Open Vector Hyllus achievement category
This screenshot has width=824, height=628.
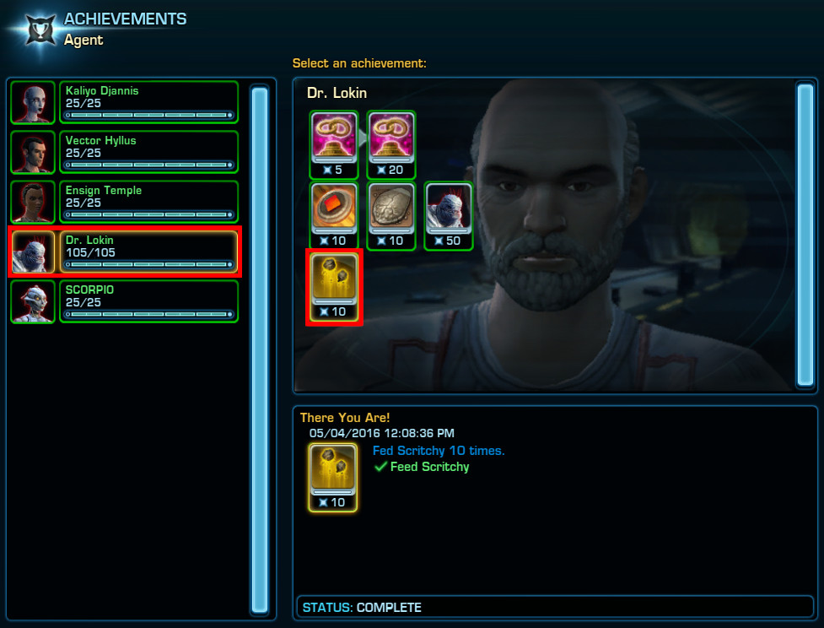point(148,152)
